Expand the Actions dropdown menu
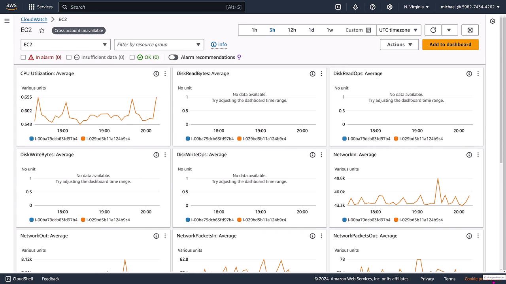This screenshot has width=506, height=284. point(399,45)
